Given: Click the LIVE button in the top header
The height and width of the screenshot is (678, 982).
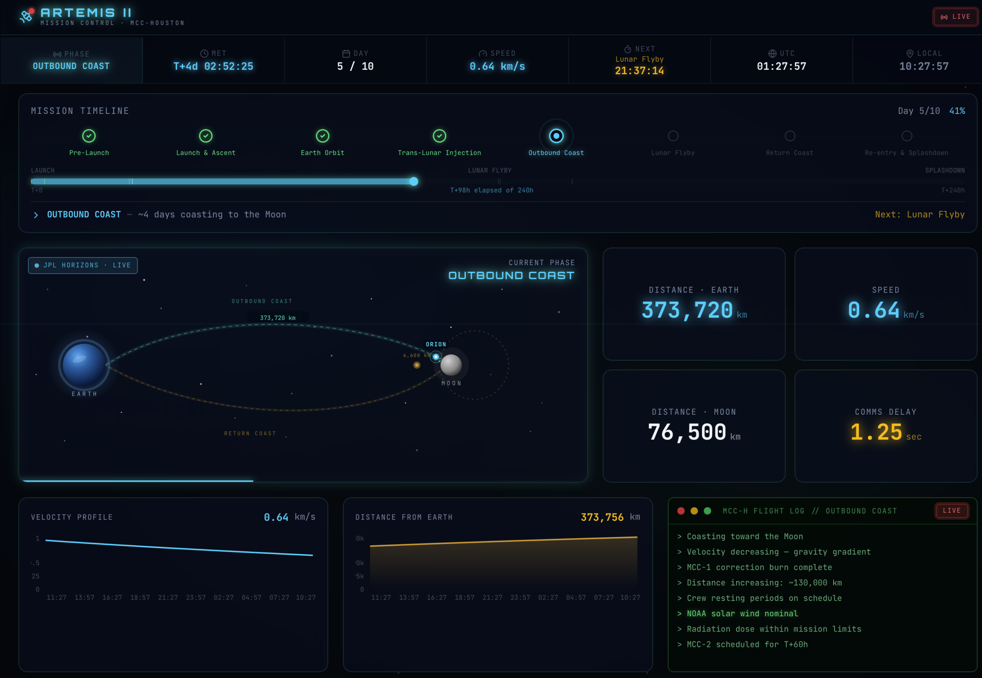Looking at the screenshot, I should pos(955,17).
